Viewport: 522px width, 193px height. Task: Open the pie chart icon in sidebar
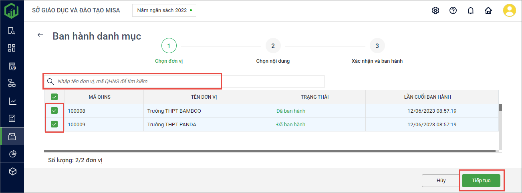12,154
